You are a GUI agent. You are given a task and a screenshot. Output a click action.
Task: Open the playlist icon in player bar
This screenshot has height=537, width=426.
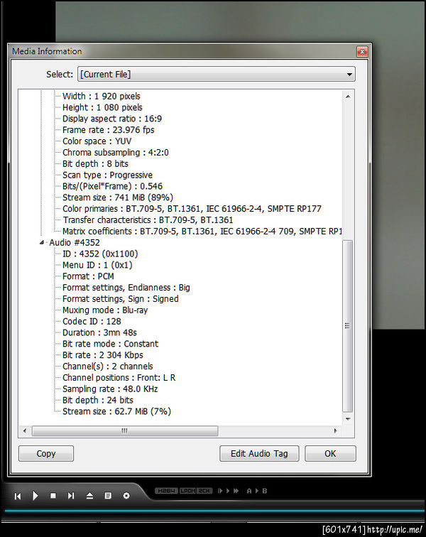click(108, 496)
